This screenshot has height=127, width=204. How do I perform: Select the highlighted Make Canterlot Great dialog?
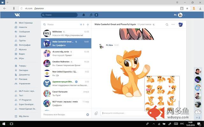66,43
